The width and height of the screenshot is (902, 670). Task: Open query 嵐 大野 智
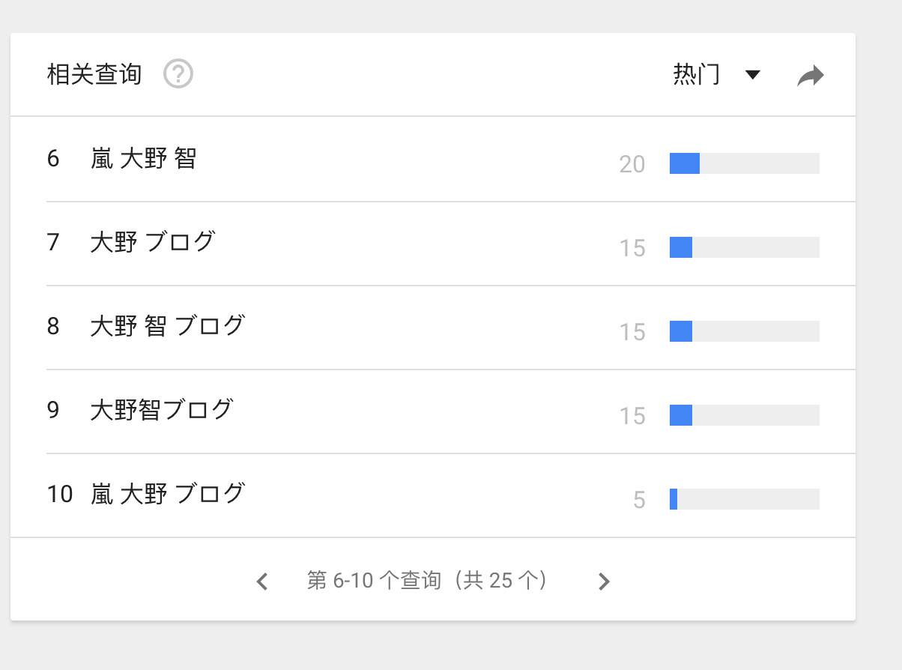[143, 160]
